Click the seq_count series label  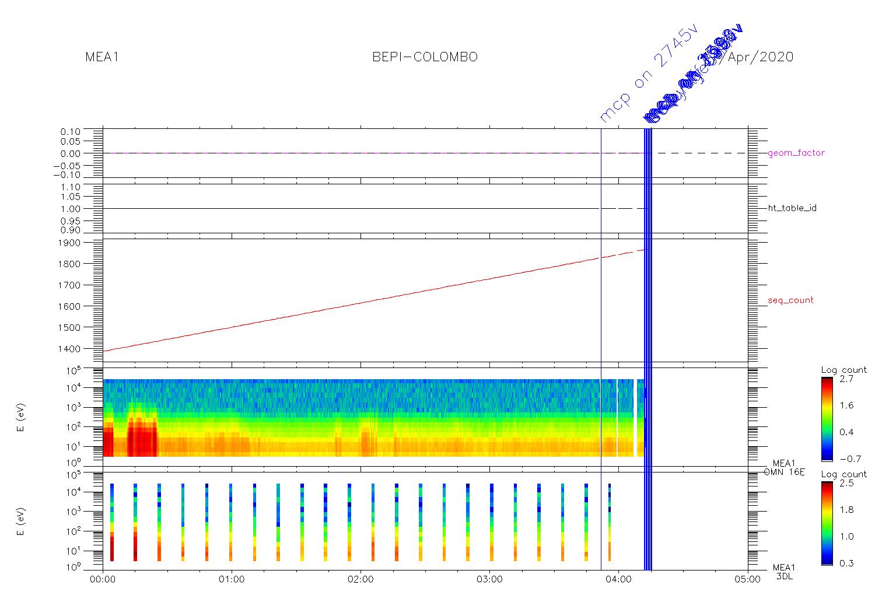coord(790,300)
